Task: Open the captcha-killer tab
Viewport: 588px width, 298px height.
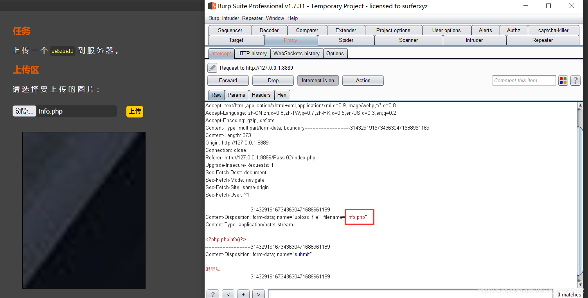Action: tap(553, 30)
